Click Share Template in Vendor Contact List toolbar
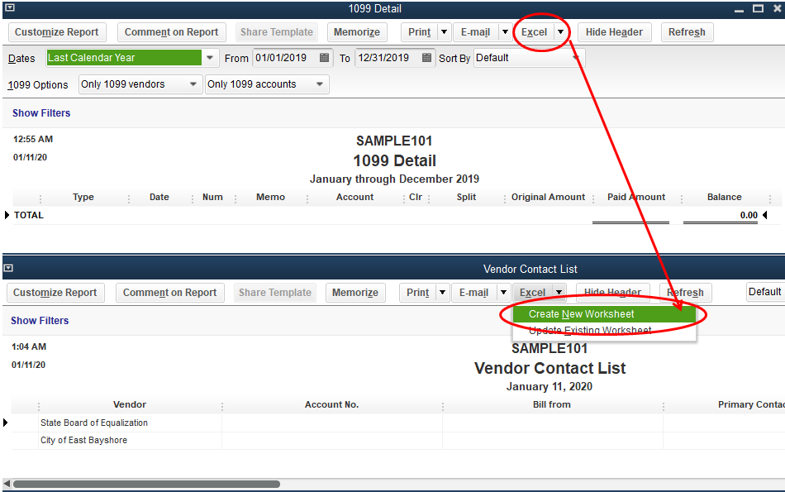 (275, 293)
